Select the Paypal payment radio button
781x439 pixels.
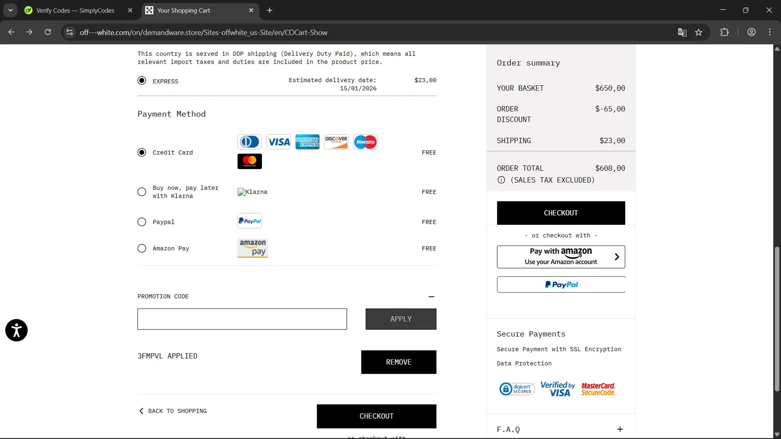coord(142,222)
